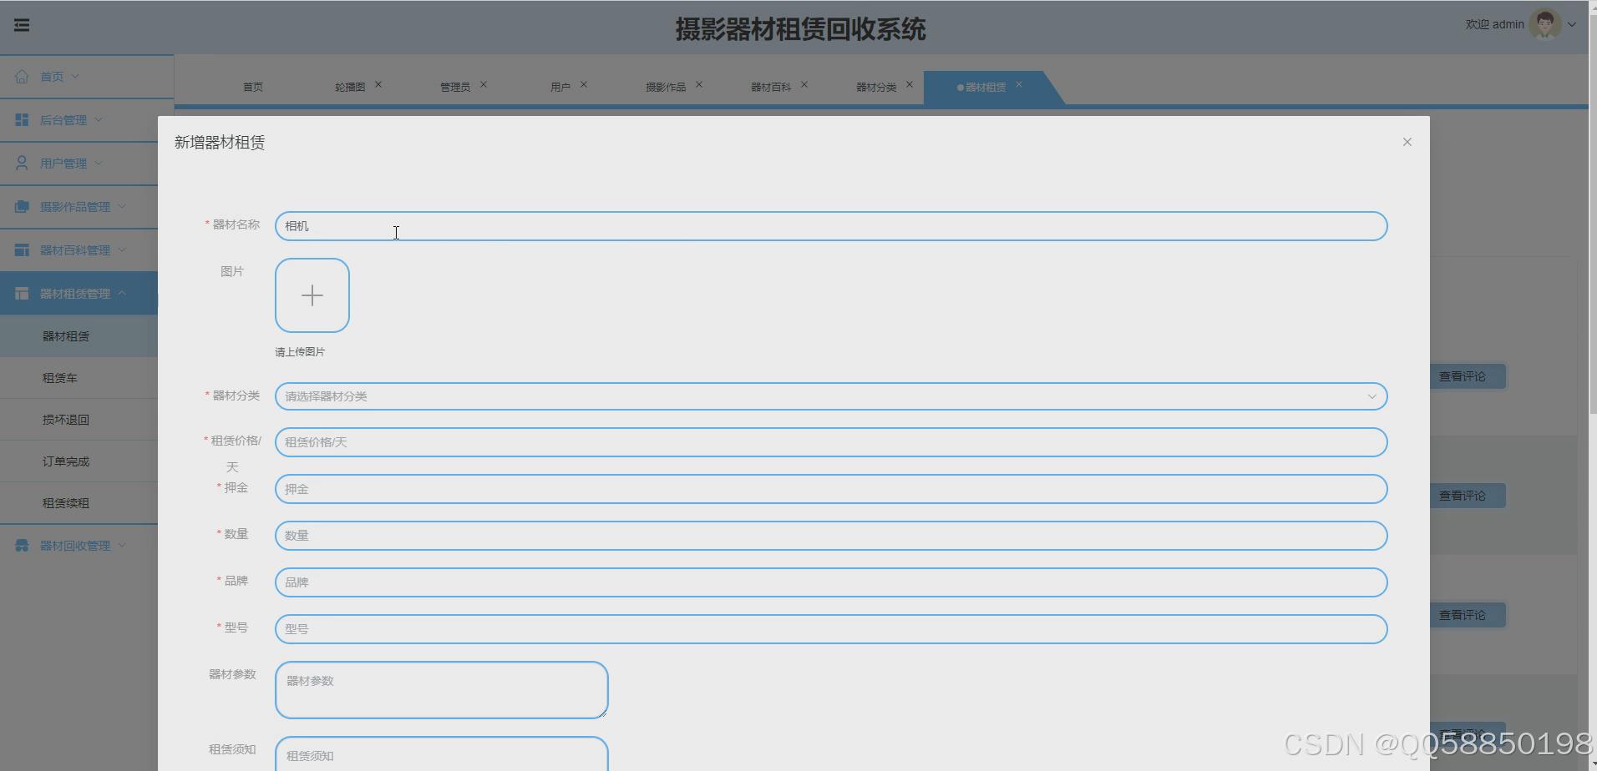Click the 器材回收管理 recycling icon
The height and width of the screenshot is (771, 1597).
click(22, 545)
